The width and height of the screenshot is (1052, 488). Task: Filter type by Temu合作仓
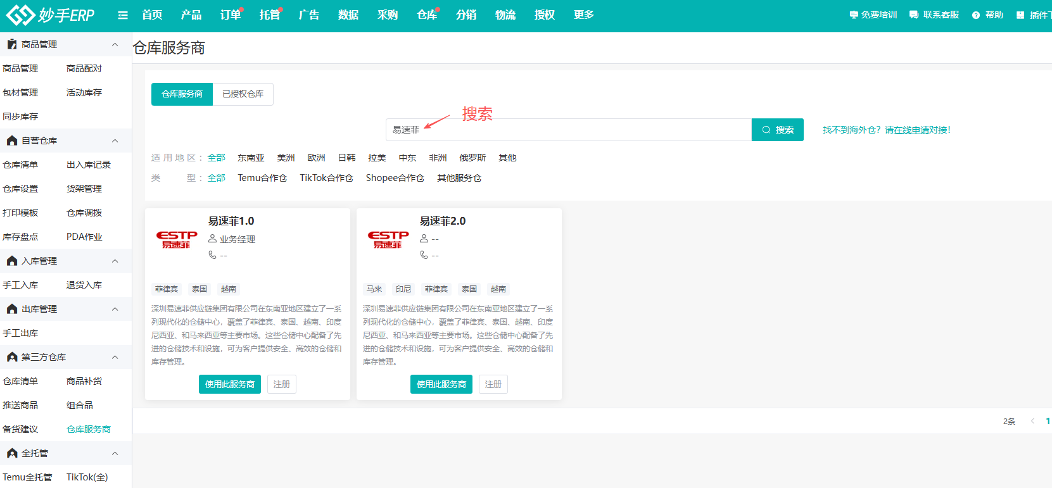click(262, 178)
